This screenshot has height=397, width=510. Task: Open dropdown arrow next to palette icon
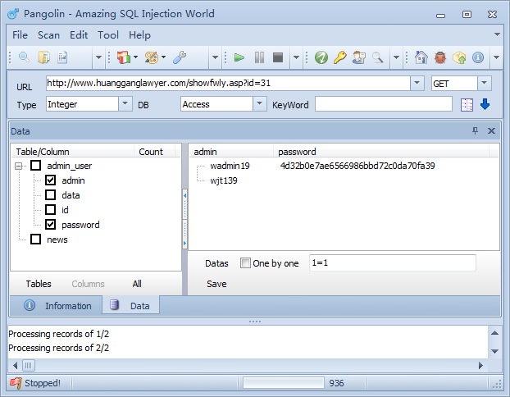pyautogui.click(x=164, y=57)
